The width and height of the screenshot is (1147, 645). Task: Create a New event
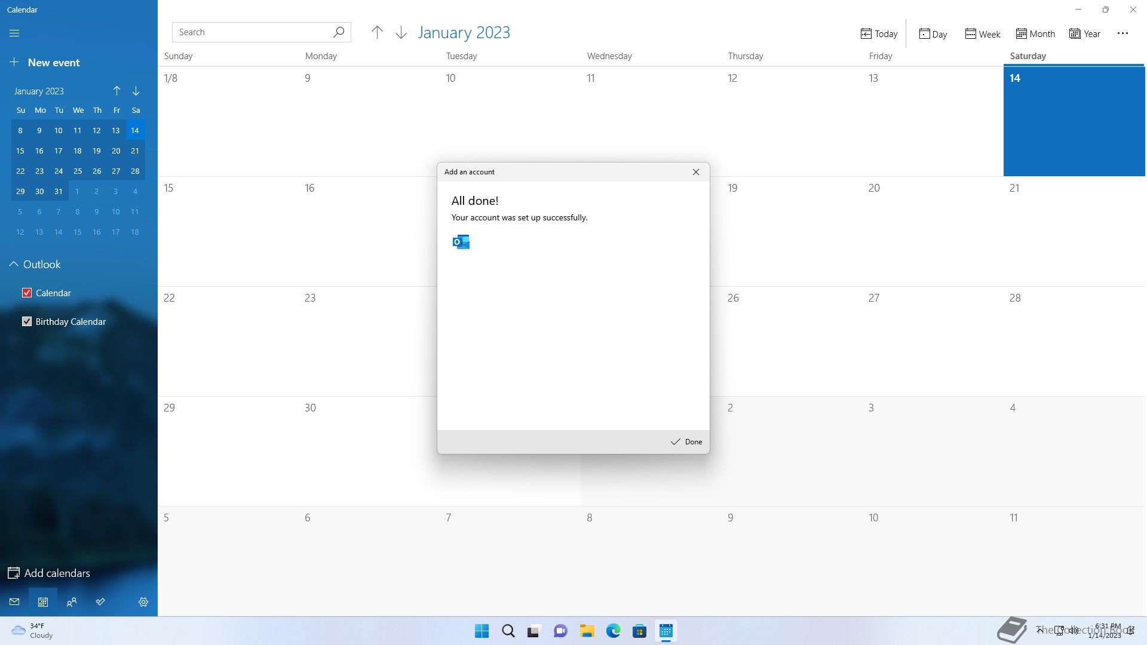point(45,63)
